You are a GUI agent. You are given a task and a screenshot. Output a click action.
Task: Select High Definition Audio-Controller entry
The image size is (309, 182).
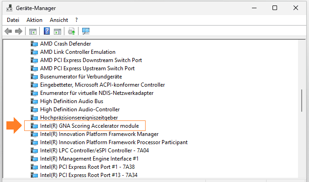(80, 109)
